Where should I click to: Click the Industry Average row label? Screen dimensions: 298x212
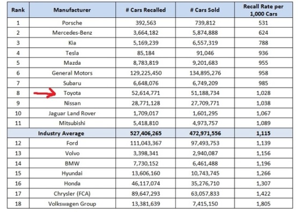(x=61, y=133)
